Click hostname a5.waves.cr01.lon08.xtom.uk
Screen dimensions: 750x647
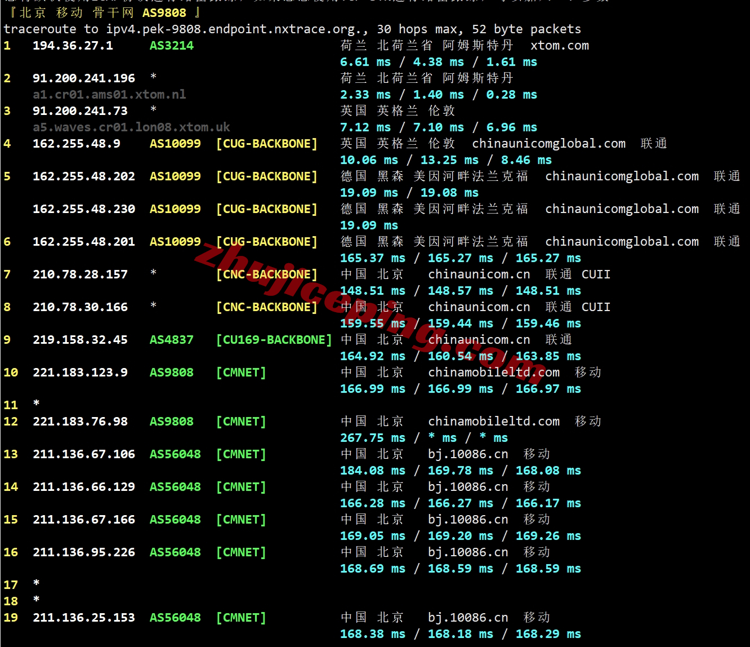[x=131, y=127]
